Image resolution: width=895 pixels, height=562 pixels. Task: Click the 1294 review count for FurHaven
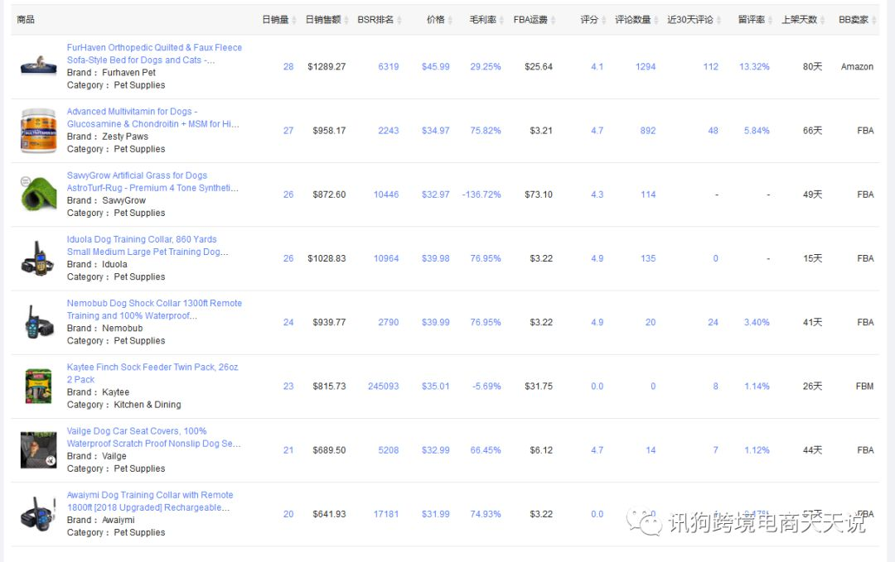[x=646, y=67]
